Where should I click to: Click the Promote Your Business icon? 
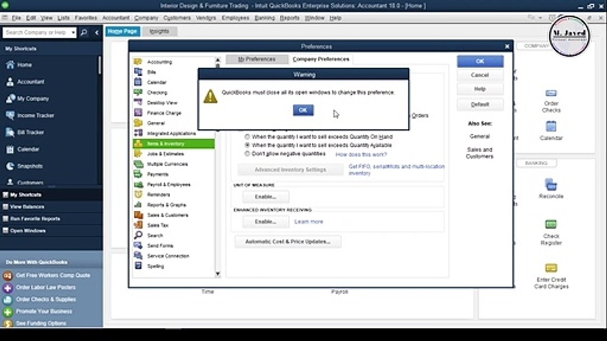tap(8, 312)
